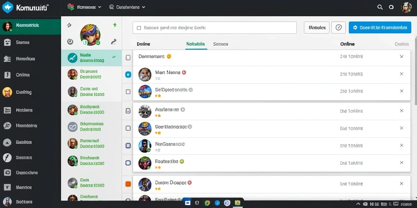Select the Bodigrads entry in the contact list
This screenshot has width=417, height=208.
click(x=92, y=110)
